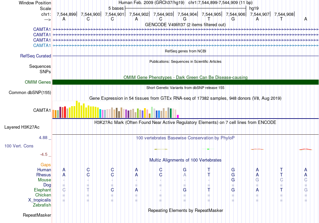This screenshot has width=319, height=223.
Task: Open the Multiz Alignments of 100 Vertebrates title
Action: 185,160
